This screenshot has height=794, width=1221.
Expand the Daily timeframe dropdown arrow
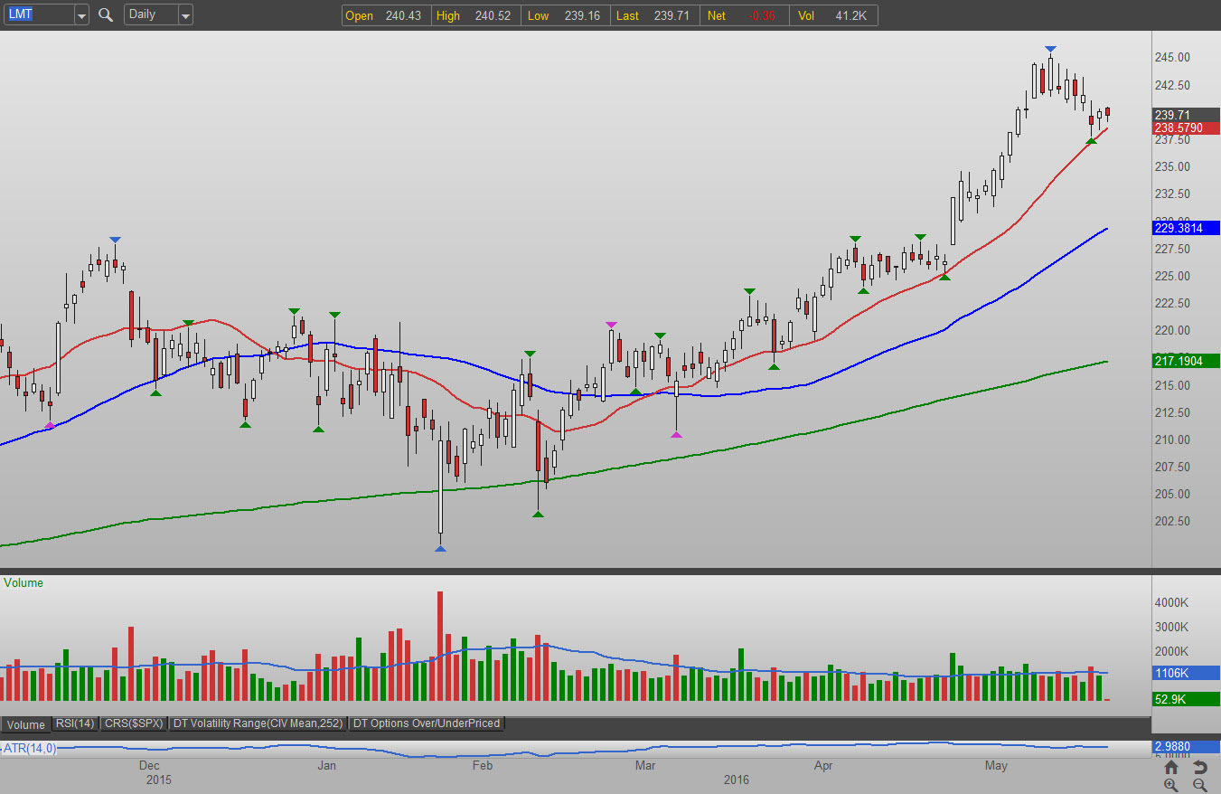coord(185,15)
